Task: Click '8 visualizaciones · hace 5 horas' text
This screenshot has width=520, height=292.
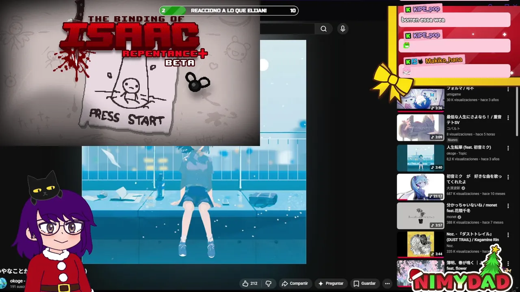Action: [470, 134]
